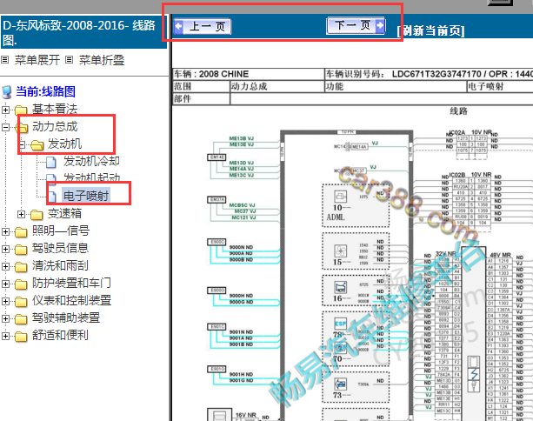
Task: Select the 驾驶辅助装置 folder label
Action: pos(66,318)
